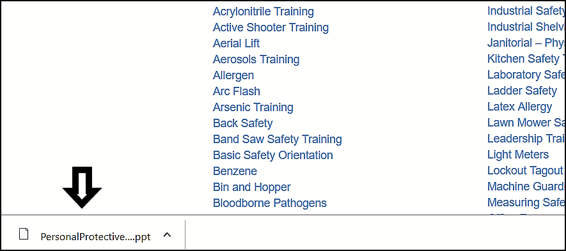Open Active Shooter Training link
Viewport: 566px width, 251px height.
pos(271,27)
